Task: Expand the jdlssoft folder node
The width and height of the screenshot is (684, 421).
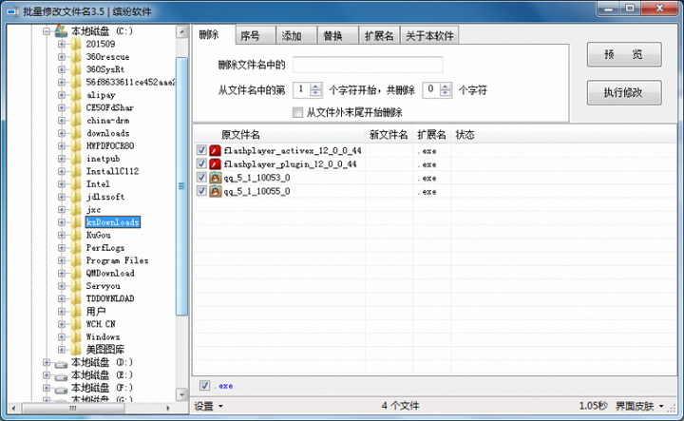Action: [62, 197]
